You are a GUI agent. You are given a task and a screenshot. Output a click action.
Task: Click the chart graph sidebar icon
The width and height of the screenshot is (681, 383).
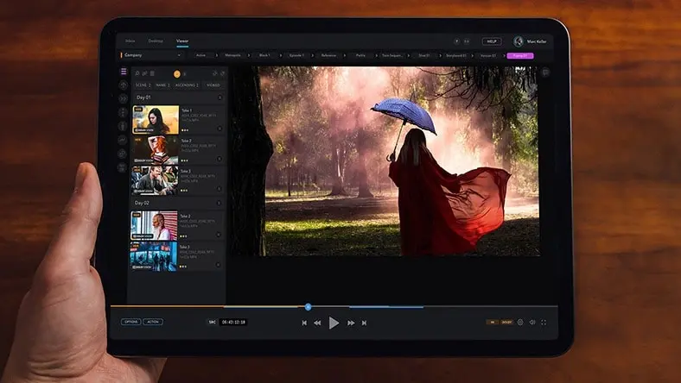click(123, 140)
